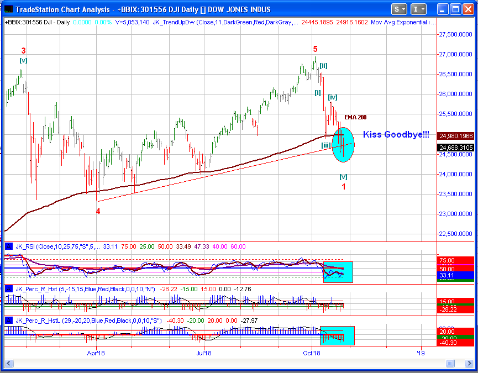Select the JK_Perc_R_HstL indicator title text

click(88, 321)
